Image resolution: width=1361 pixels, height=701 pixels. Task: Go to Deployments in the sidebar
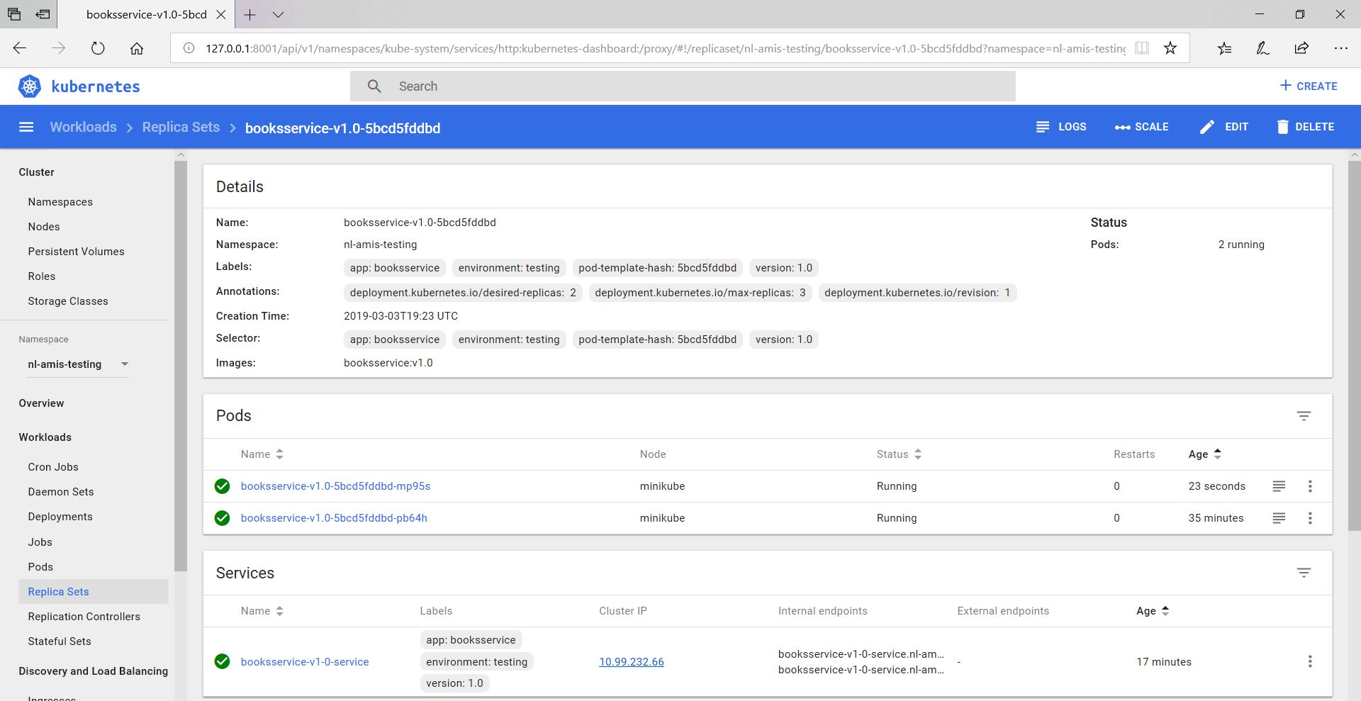coord(60,517)
